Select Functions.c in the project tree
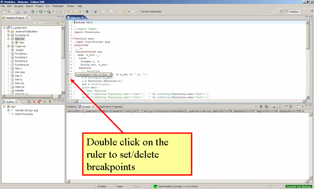The height and width of the screenshot is (189, 314). 20,53
